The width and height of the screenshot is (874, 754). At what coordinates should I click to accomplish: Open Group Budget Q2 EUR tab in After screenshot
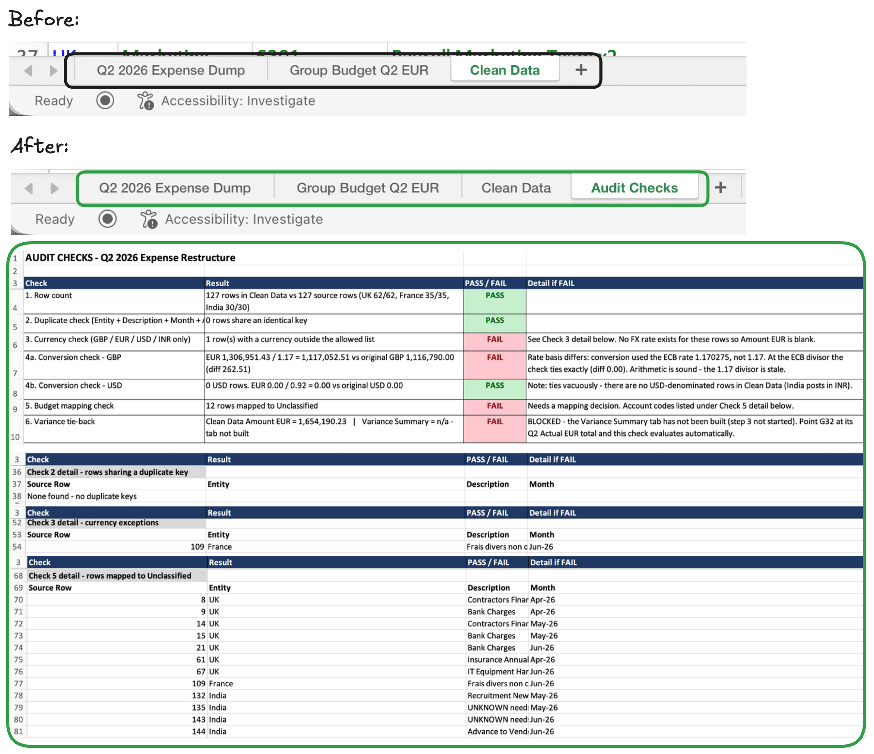[367, 188]
